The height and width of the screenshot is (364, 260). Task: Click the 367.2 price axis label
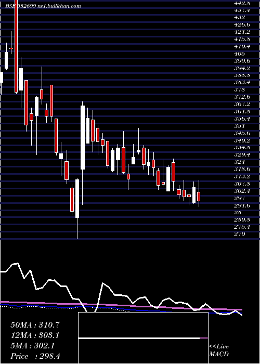(x=242, y=104)
